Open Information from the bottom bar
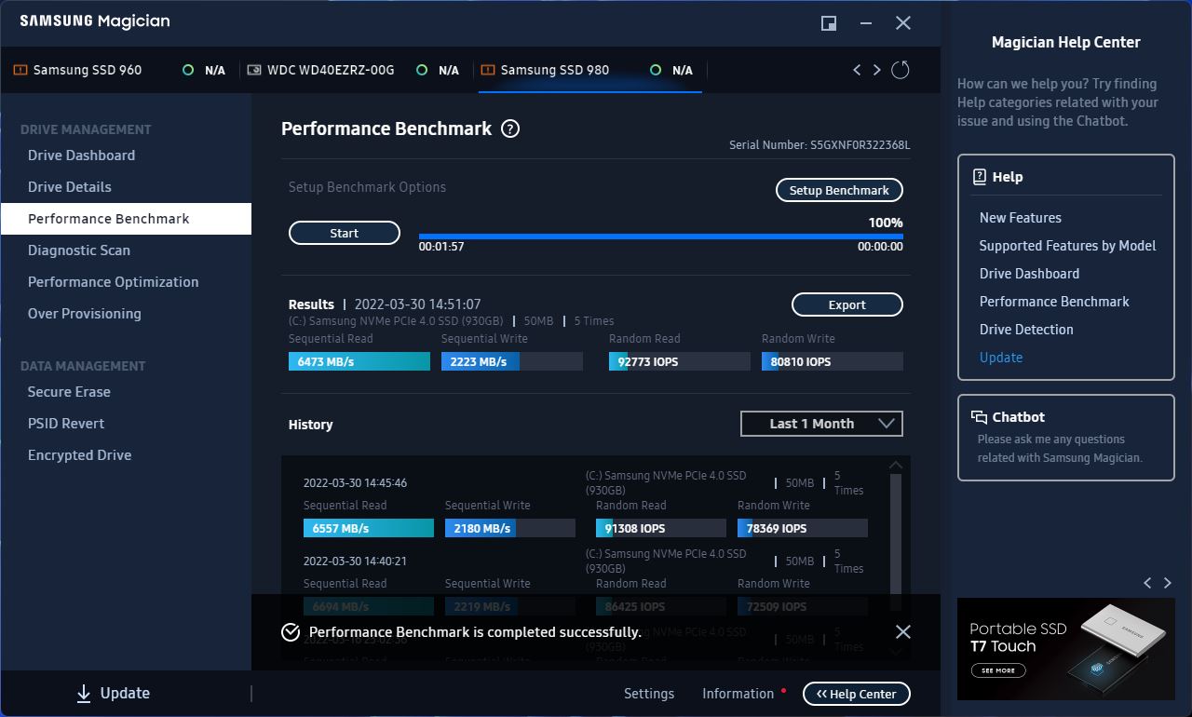This screenshot has height=717, width=1192. (738, 694)
